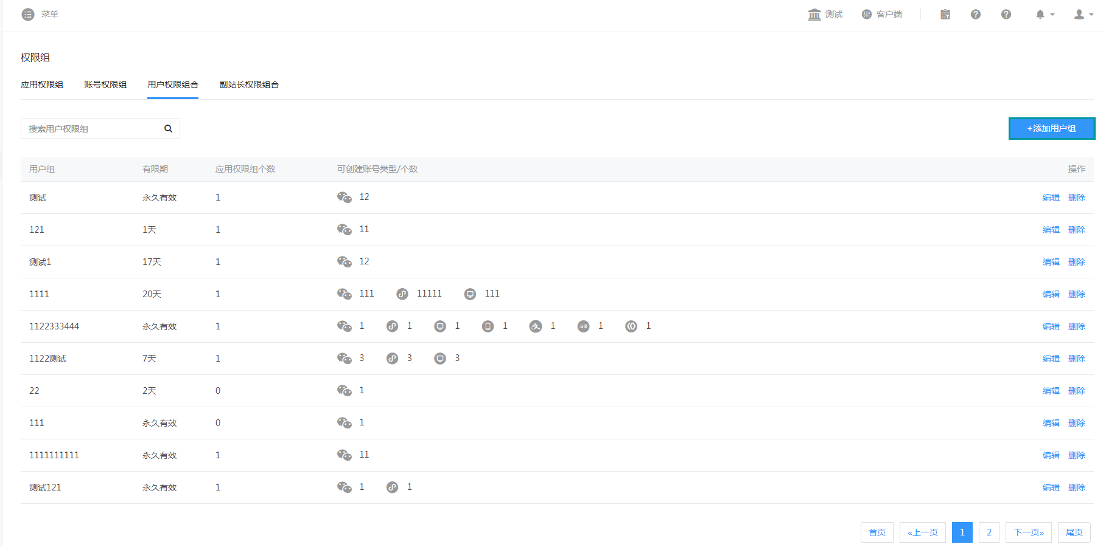This screenshot has width=1106, height=547.
Task: Click the mobile phone icon in 1122333444 row
Action: (488, 326)
